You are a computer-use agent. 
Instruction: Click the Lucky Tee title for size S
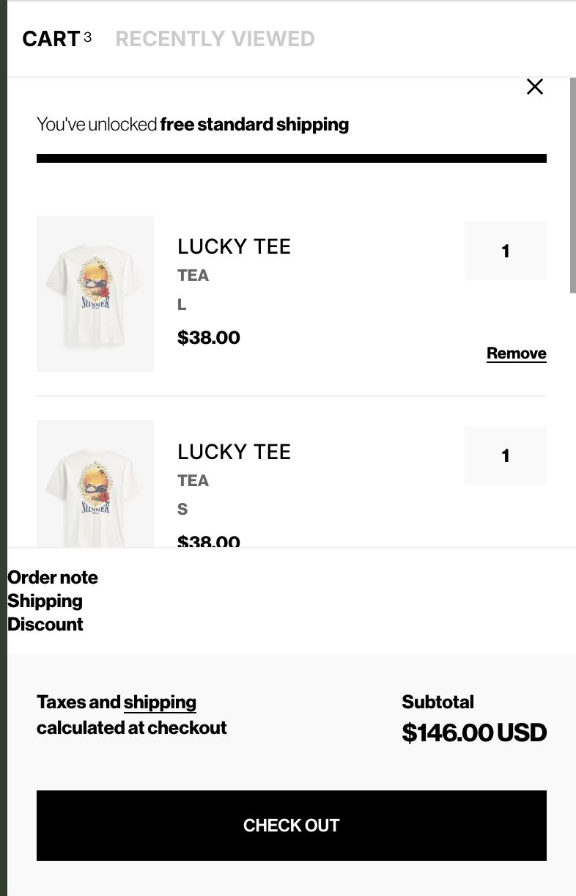tap(235, 452)
